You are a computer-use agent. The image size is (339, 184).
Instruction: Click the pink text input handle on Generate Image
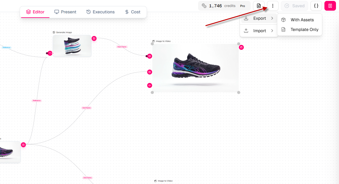(50, 53)
